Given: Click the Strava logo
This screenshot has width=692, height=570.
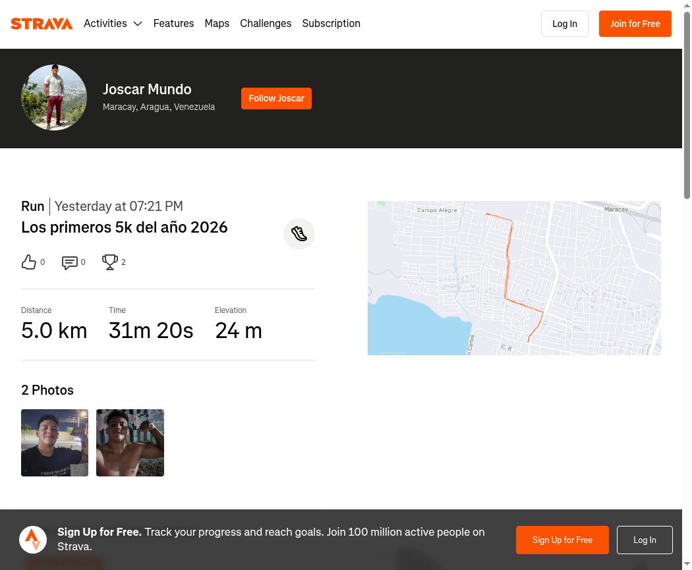Looking at the screenshot, I should point(42,23).
